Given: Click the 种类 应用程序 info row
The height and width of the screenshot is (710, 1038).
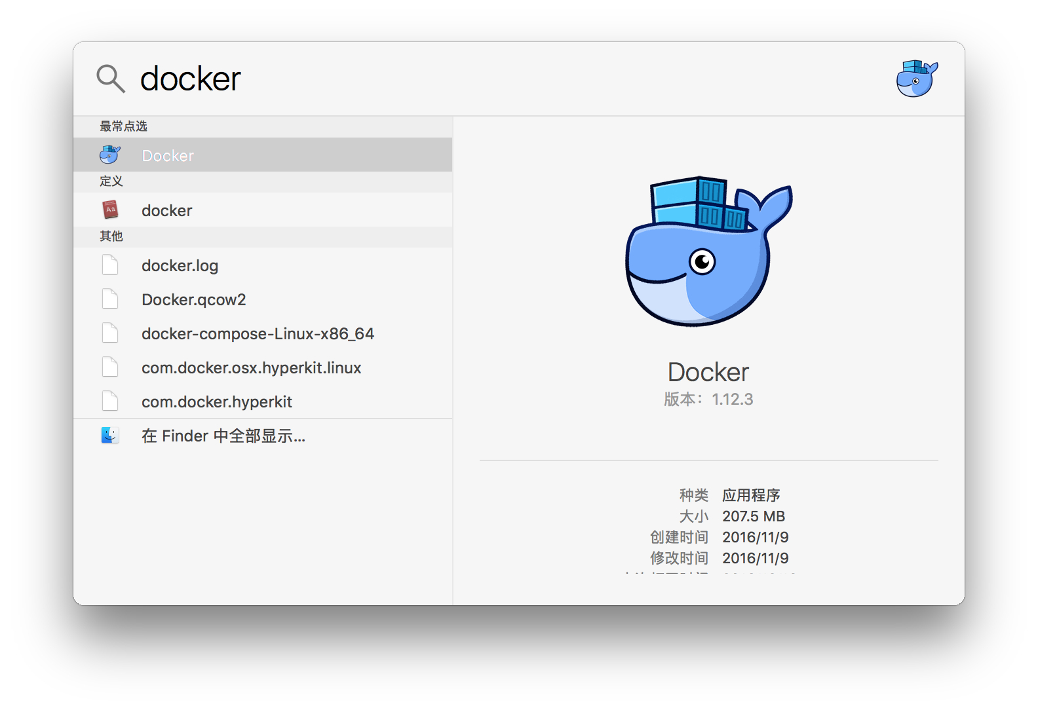Looking at the screenshot, I should [x=729, y=495].
